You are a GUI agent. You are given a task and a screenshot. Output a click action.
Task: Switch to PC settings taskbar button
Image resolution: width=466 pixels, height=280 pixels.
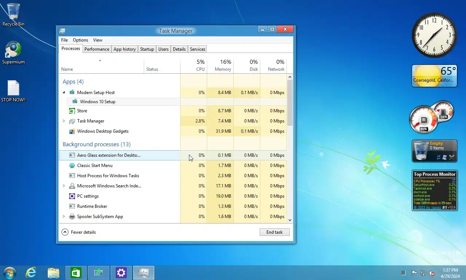pos(121,273)
